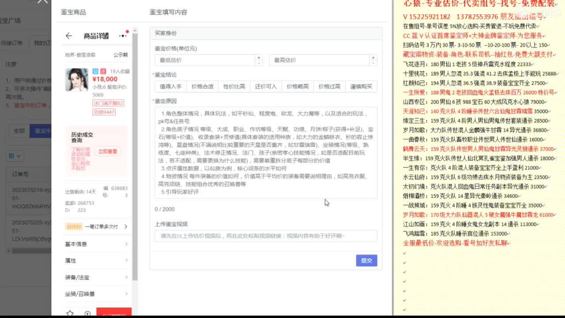Switch to 待接订单 tab in background
This screenshot has width=565, height=318.
[x=12, y=43]
